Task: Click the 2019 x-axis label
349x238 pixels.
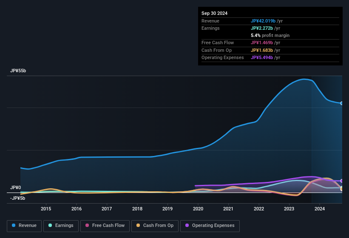Action: coord(167,209)
